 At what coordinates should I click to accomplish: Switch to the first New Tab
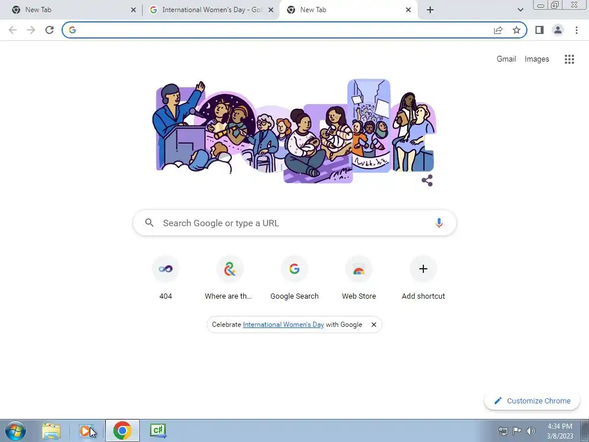coord(71,10)
